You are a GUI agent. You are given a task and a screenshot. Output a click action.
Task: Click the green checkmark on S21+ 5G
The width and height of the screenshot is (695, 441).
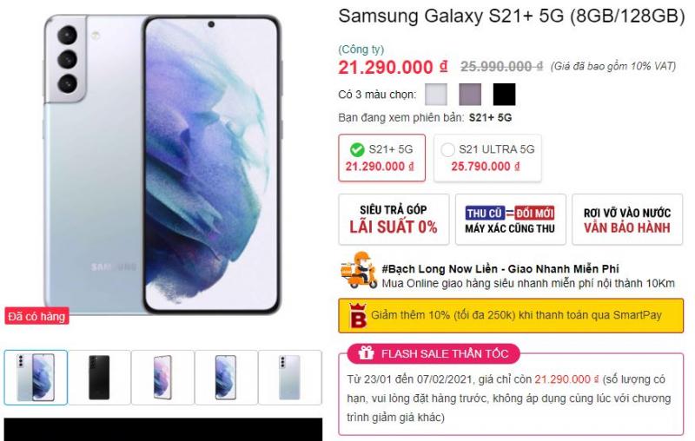pyautogui.click(x=357, y=149)
